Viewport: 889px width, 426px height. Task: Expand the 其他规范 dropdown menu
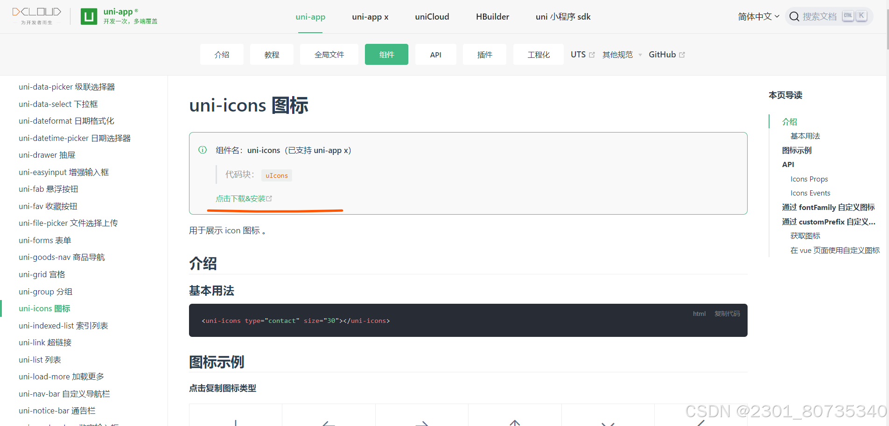pos(622,55)
